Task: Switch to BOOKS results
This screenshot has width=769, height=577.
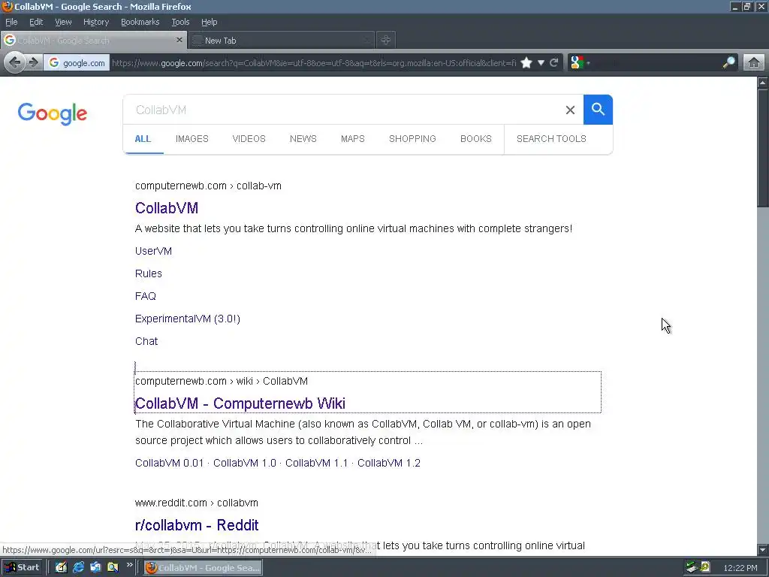Action: pyautogui.click(x=475, y=139)
